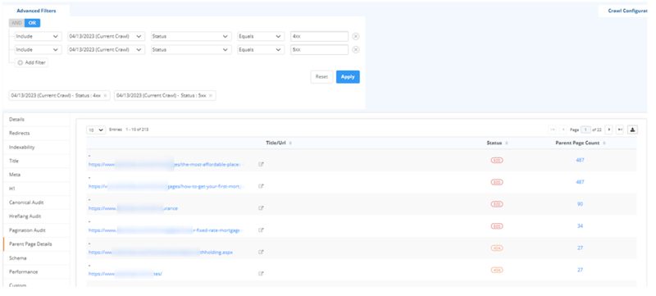Dismiss the Status : 5xx filter chip

coord(211,96)
